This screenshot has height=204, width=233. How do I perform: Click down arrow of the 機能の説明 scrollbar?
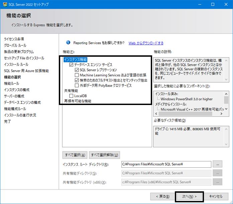pos(226,79)
